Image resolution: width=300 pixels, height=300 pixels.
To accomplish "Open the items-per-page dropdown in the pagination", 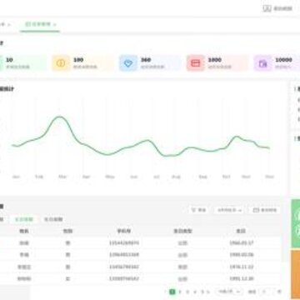I will pos(229,292).
